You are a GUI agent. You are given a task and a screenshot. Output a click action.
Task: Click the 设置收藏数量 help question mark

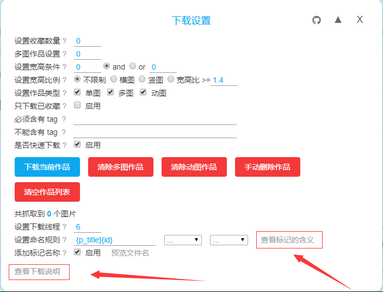[64, 41]
